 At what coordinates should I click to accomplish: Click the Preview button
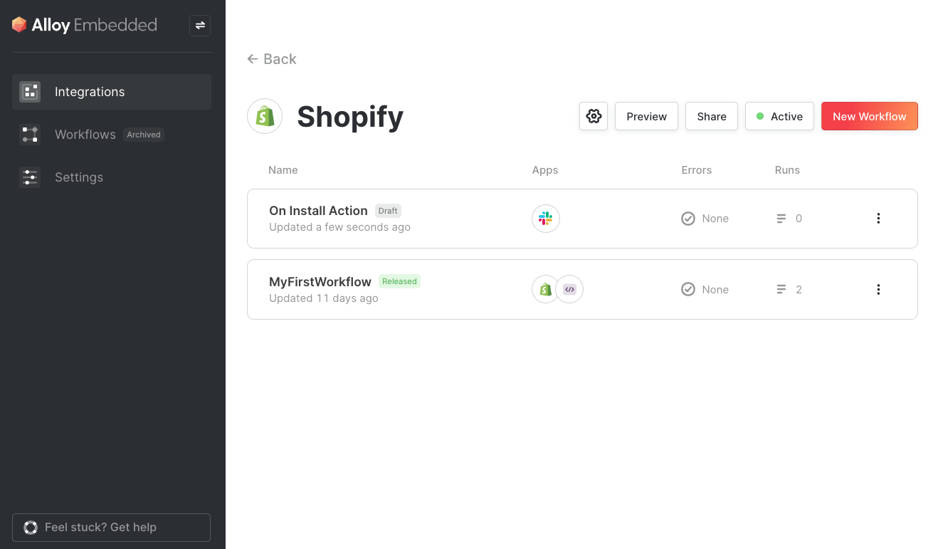point(647,116)
